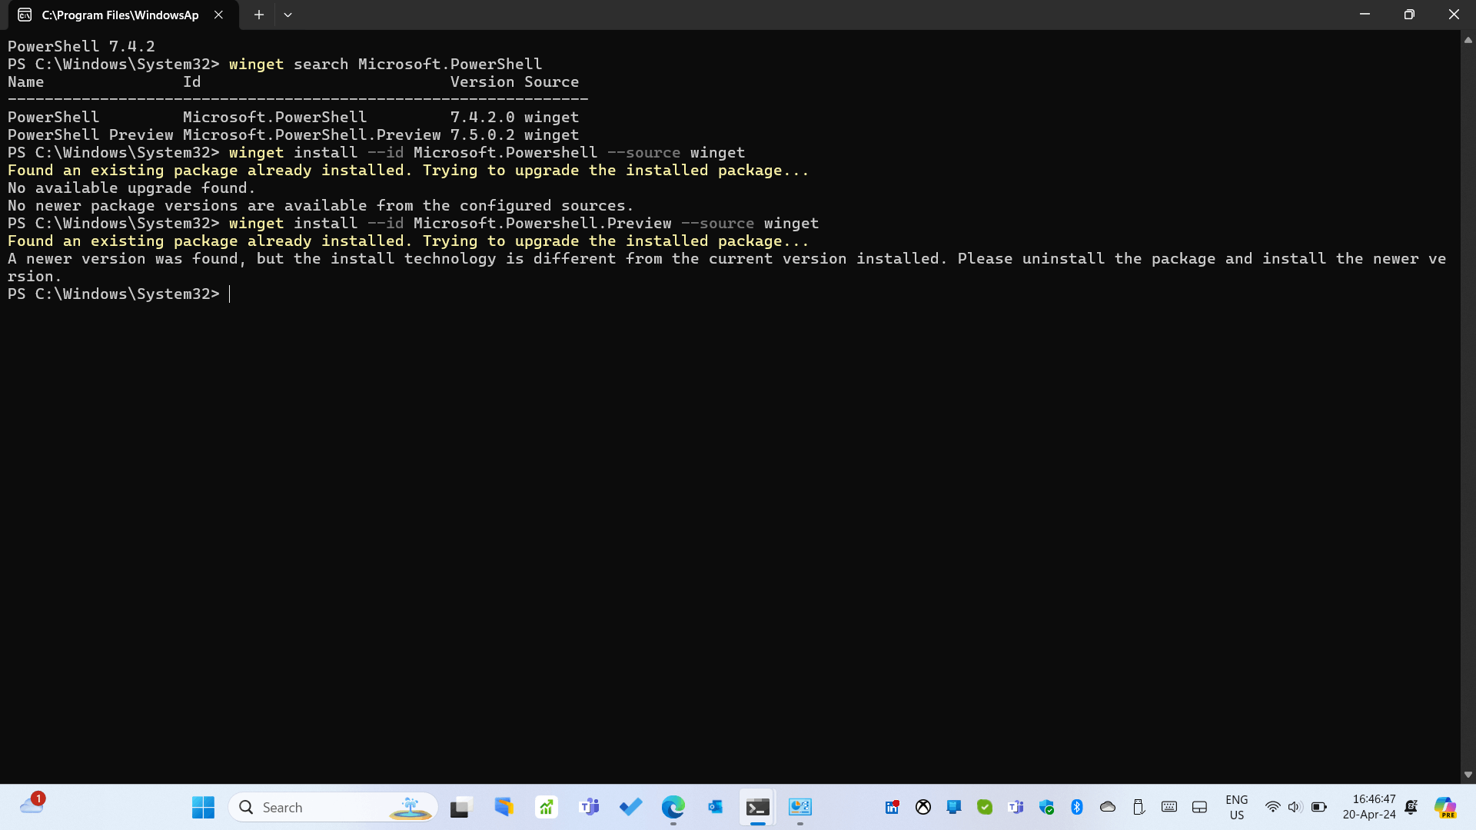
Task: Click the Bluetooth tray icon
Action: (1077, 807)
